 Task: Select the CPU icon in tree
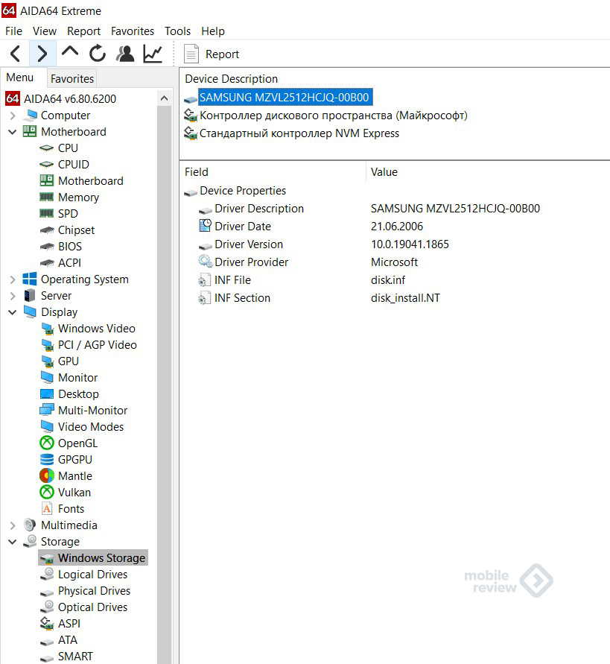(47, 148)
